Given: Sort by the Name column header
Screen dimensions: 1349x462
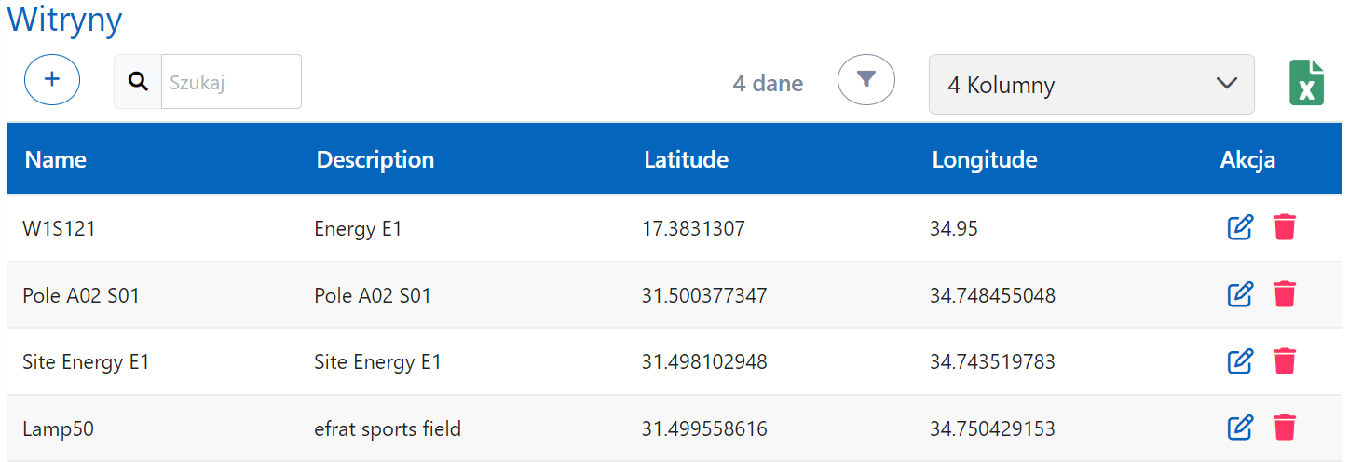Looking at the screenshot, I should coord(56,159).
